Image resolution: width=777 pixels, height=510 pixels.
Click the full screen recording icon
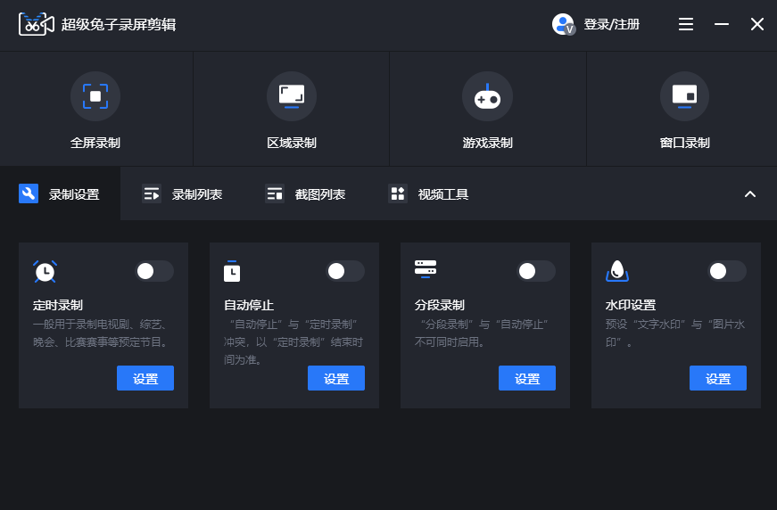(95, 96)
